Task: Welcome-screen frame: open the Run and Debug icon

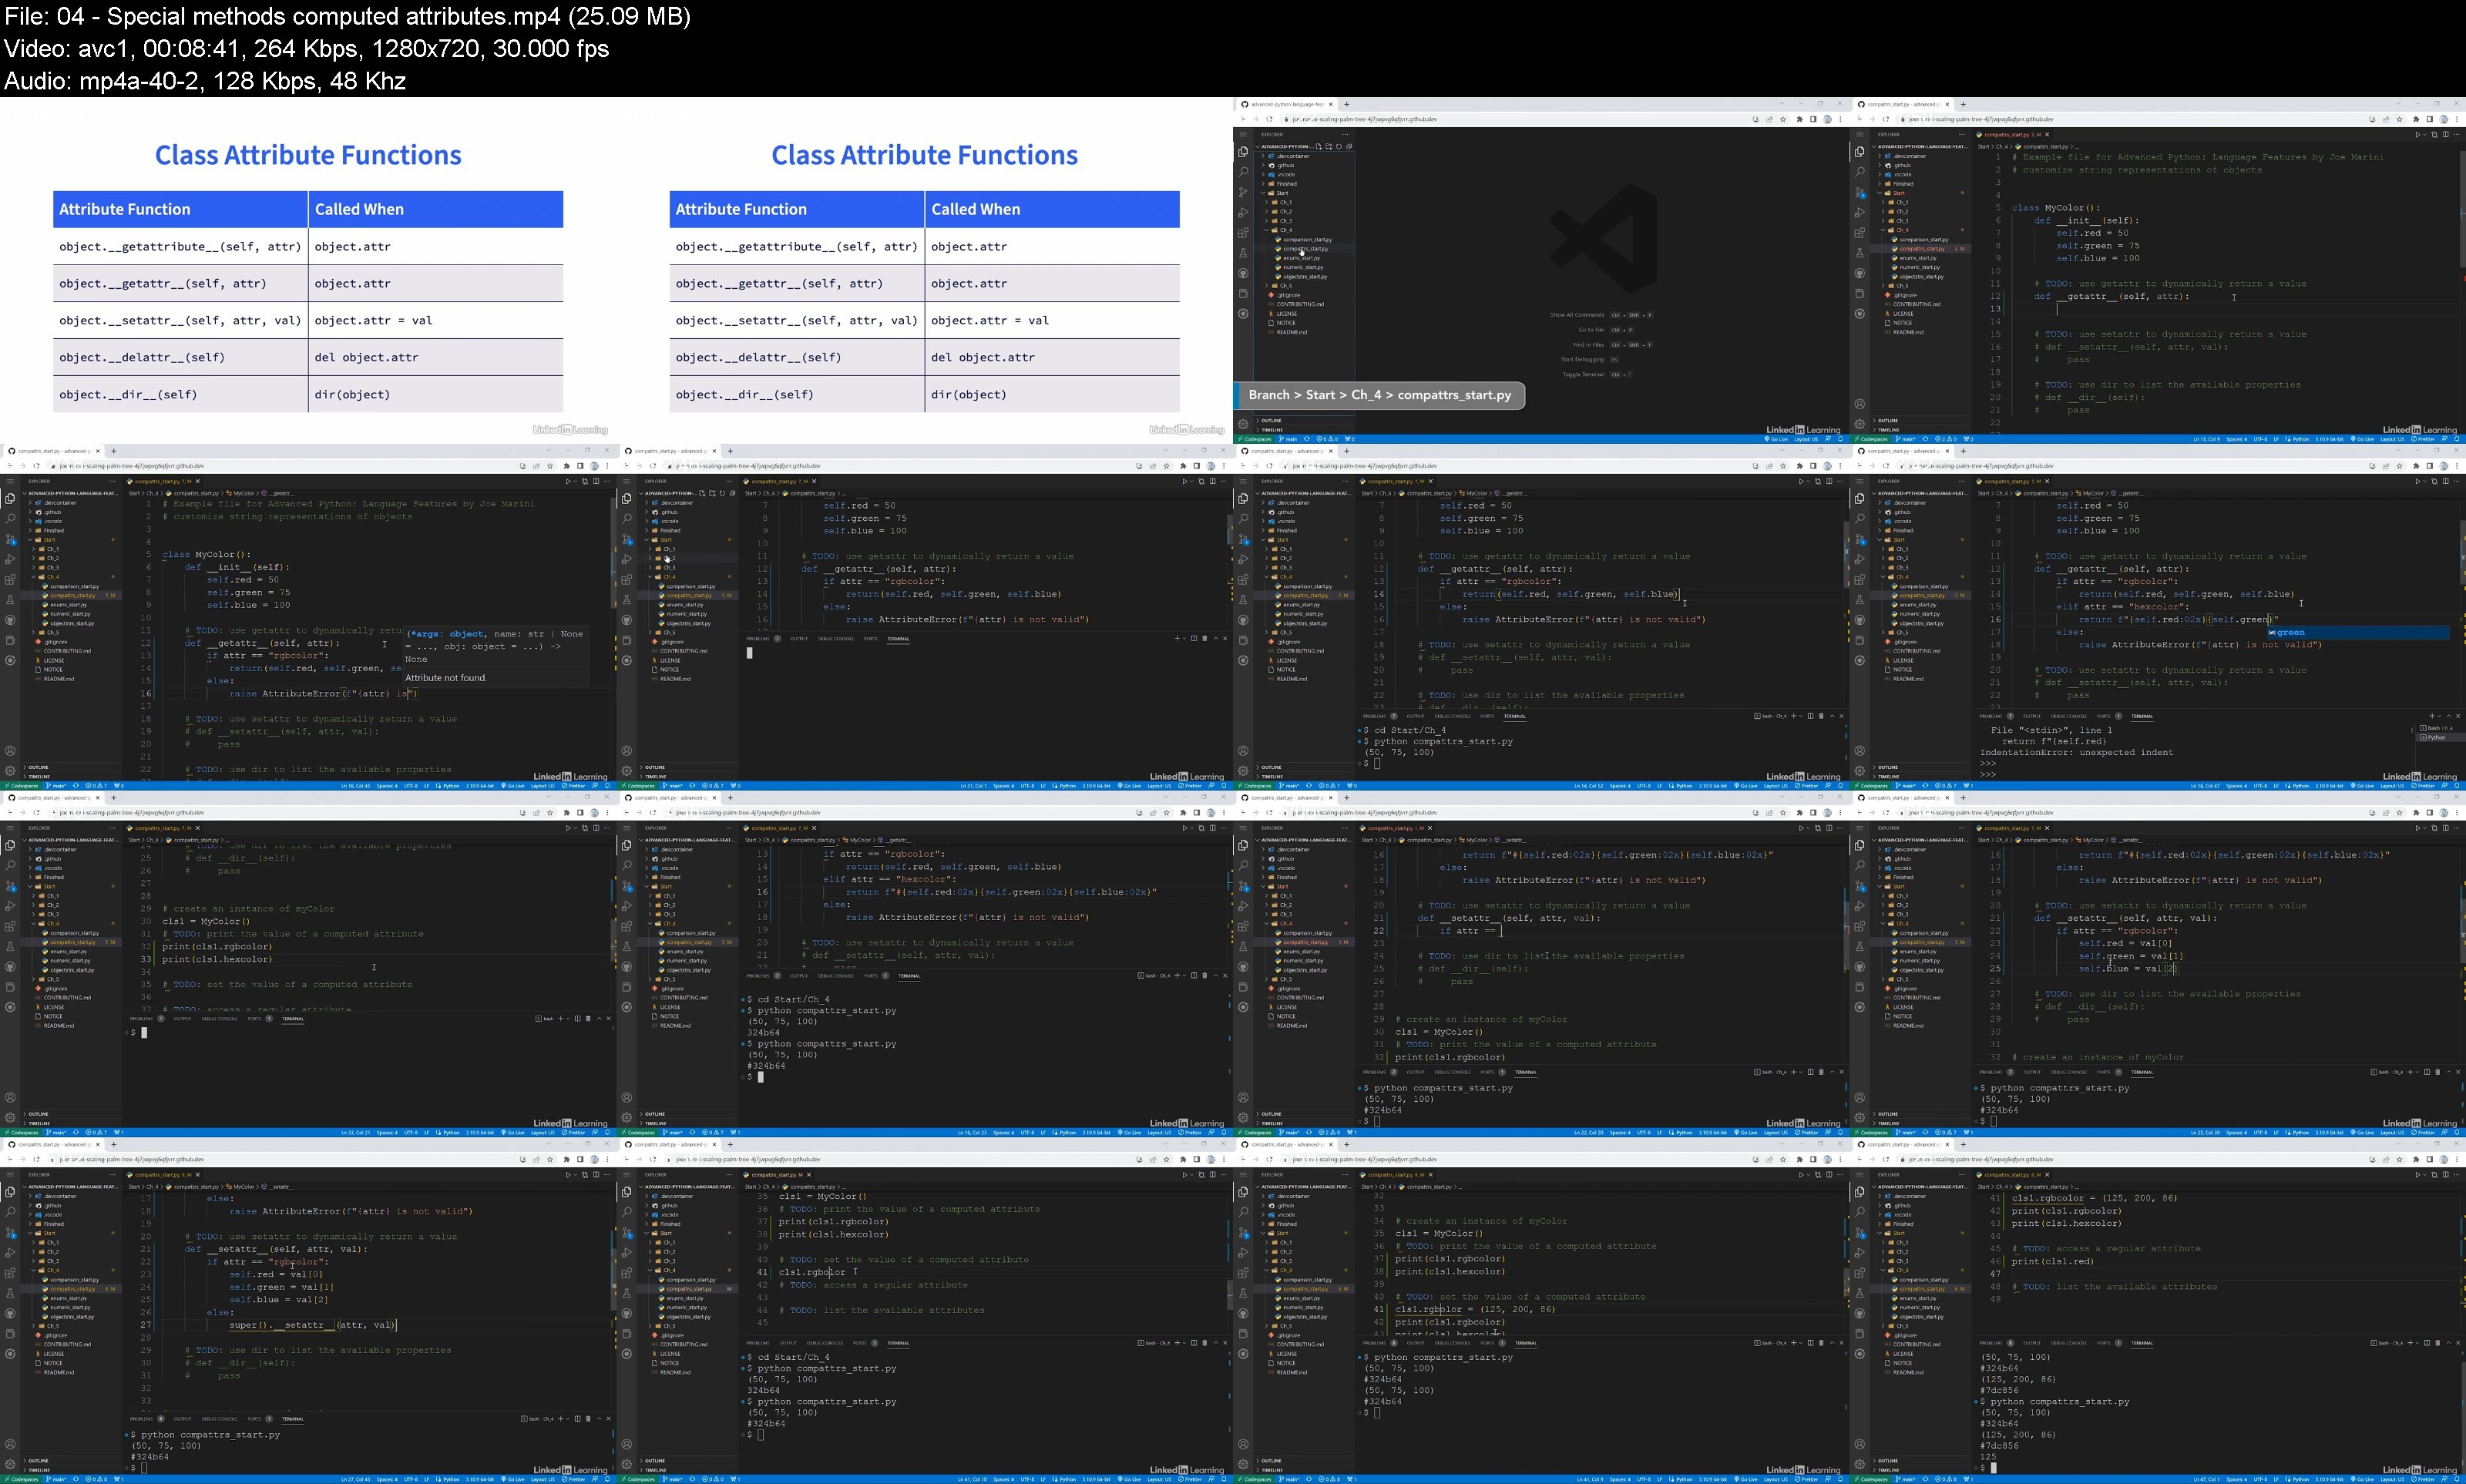Action: click(1244, 213)
